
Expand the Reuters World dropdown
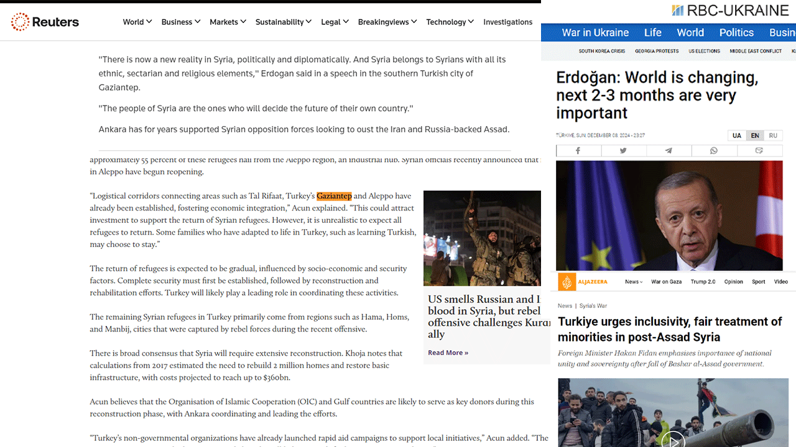coord(137,22)
